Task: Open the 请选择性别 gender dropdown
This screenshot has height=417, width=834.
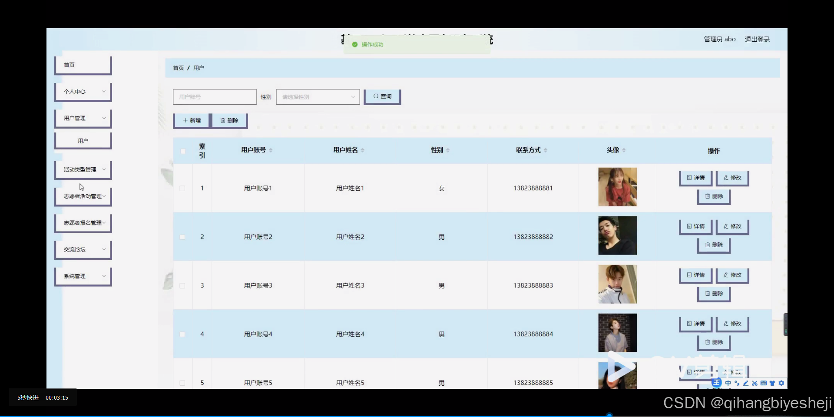Action: click(x=318, y=96)
